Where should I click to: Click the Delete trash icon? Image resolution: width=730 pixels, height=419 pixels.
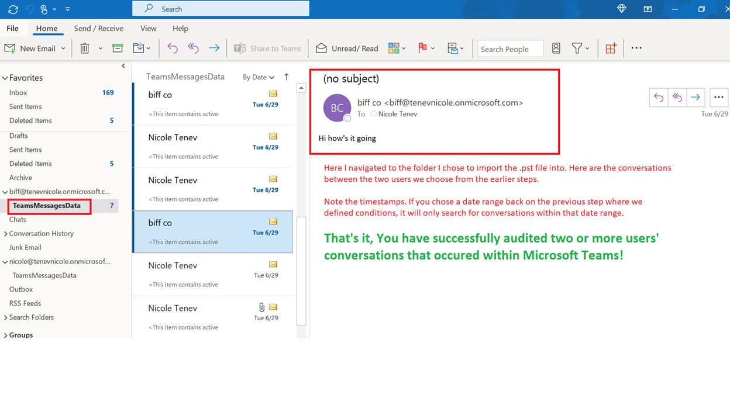pos(85,49)
